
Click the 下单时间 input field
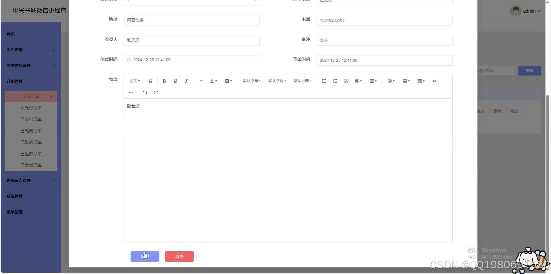click(385, 60)
